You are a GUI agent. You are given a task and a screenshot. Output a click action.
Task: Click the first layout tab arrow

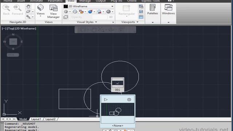tap(3, 119)
